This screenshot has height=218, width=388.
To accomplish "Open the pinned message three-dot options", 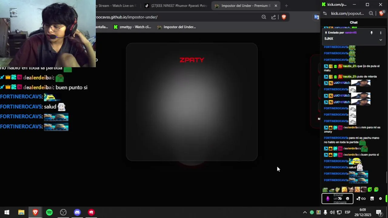I will pos(381,33).
